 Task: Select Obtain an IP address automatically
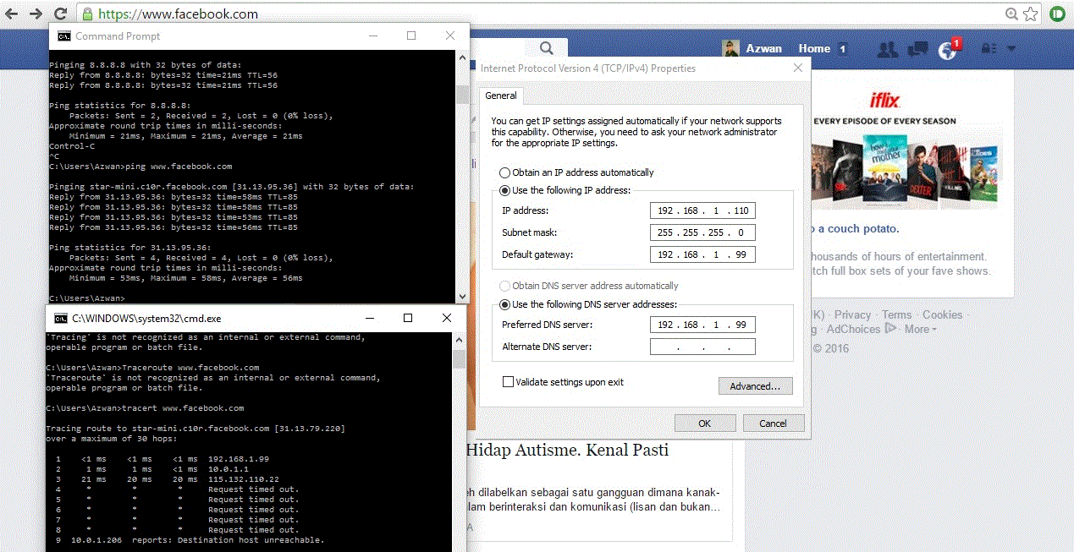(x=504, y=172)
